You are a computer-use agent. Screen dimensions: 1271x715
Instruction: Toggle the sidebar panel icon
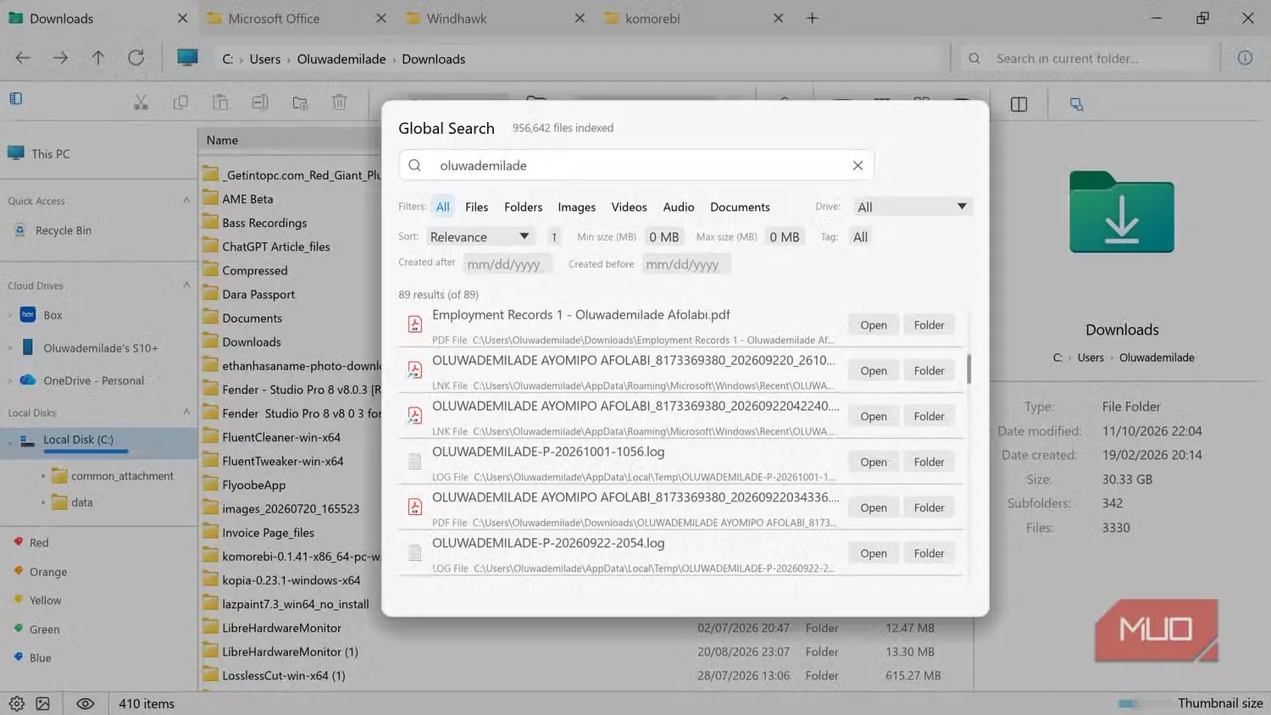(x=16, y=98)
